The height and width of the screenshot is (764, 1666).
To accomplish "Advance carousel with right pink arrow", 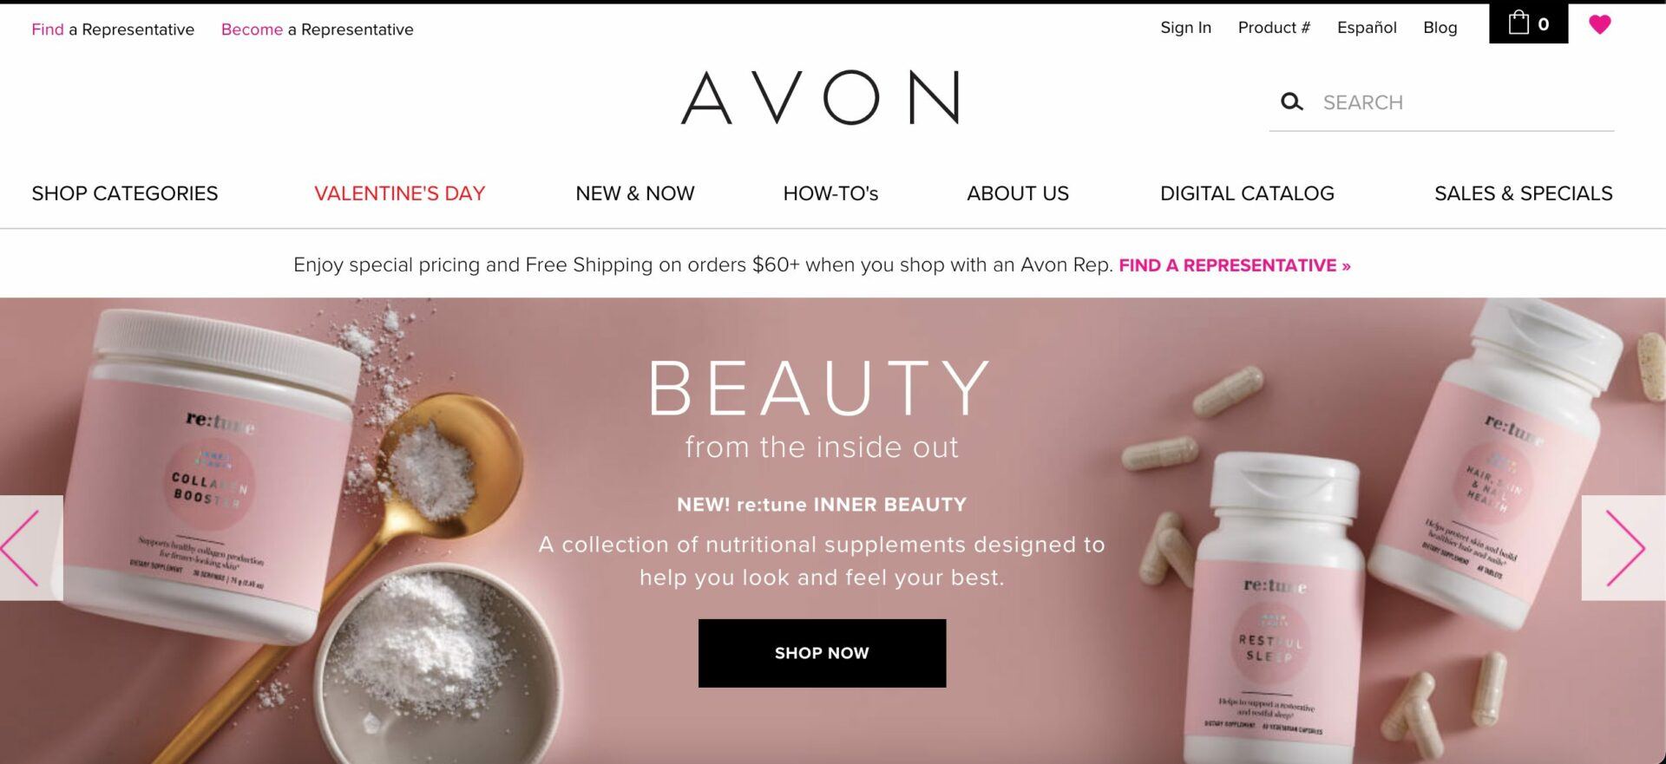I will pos(1623,548).
